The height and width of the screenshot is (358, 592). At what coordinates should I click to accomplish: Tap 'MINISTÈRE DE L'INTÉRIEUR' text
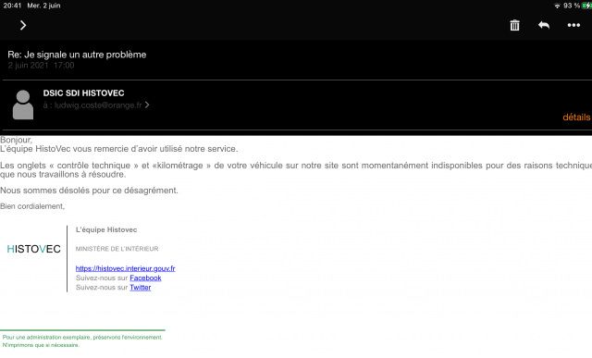[x=117, y=249]
